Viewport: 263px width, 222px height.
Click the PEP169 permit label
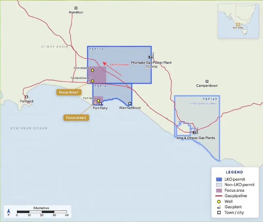[x=210, y=99]
